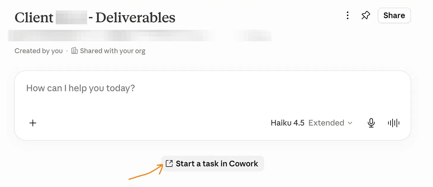Click the Extended thinking label
Screen dimensions: 433x187
coord(326,123)
